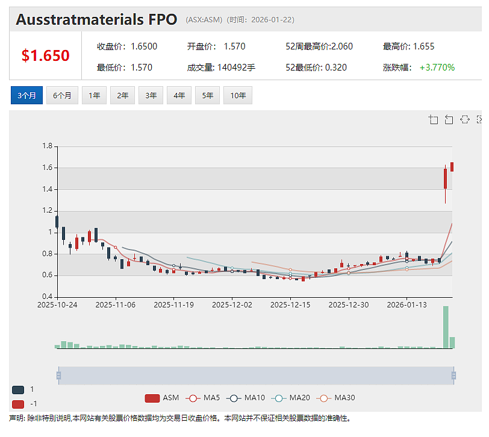The width and height of the screenshot is (489, 437).
Task: Click the 52最低价: 0.320 value
Action: pos(316,68)
